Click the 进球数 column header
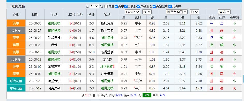Image resolution: width=244 pixels, height=101 pixels. 234,17
